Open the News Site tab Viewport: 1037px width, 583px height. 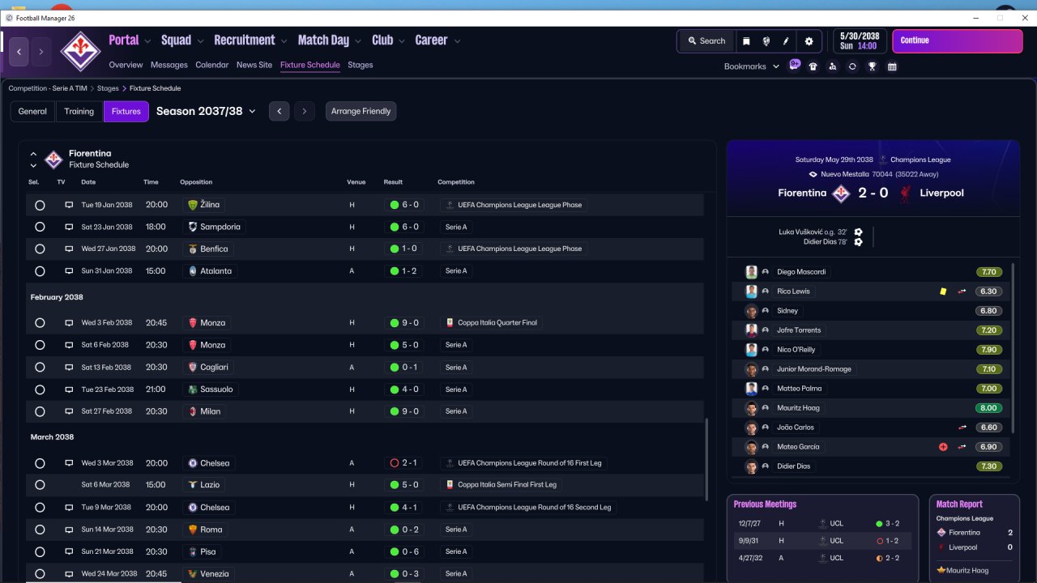tap(254, 65)
